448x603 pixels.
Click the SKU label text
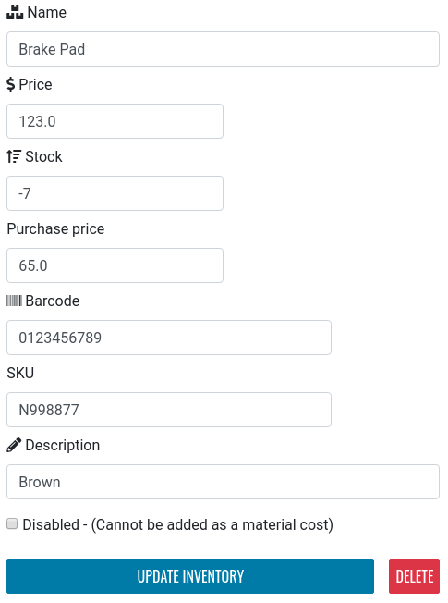20,373
